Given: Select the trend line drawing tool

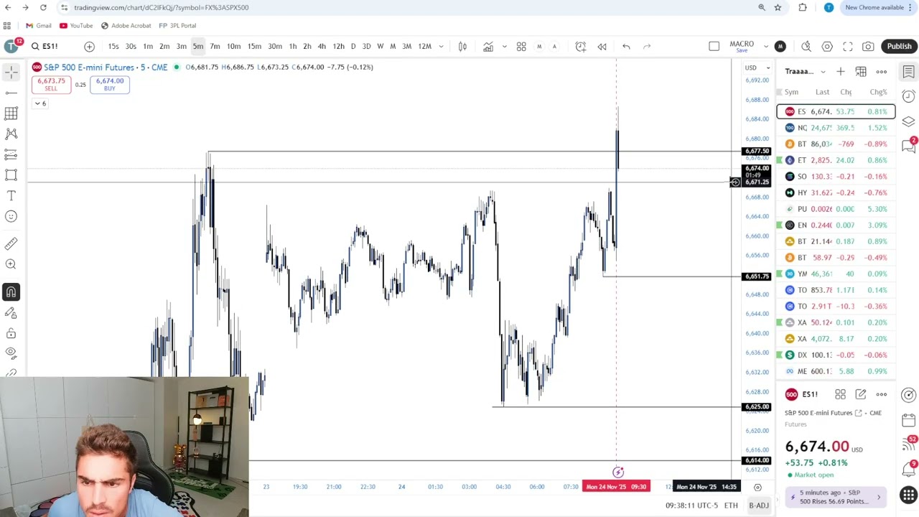Looking at the screenshot, I should point(11,93).
